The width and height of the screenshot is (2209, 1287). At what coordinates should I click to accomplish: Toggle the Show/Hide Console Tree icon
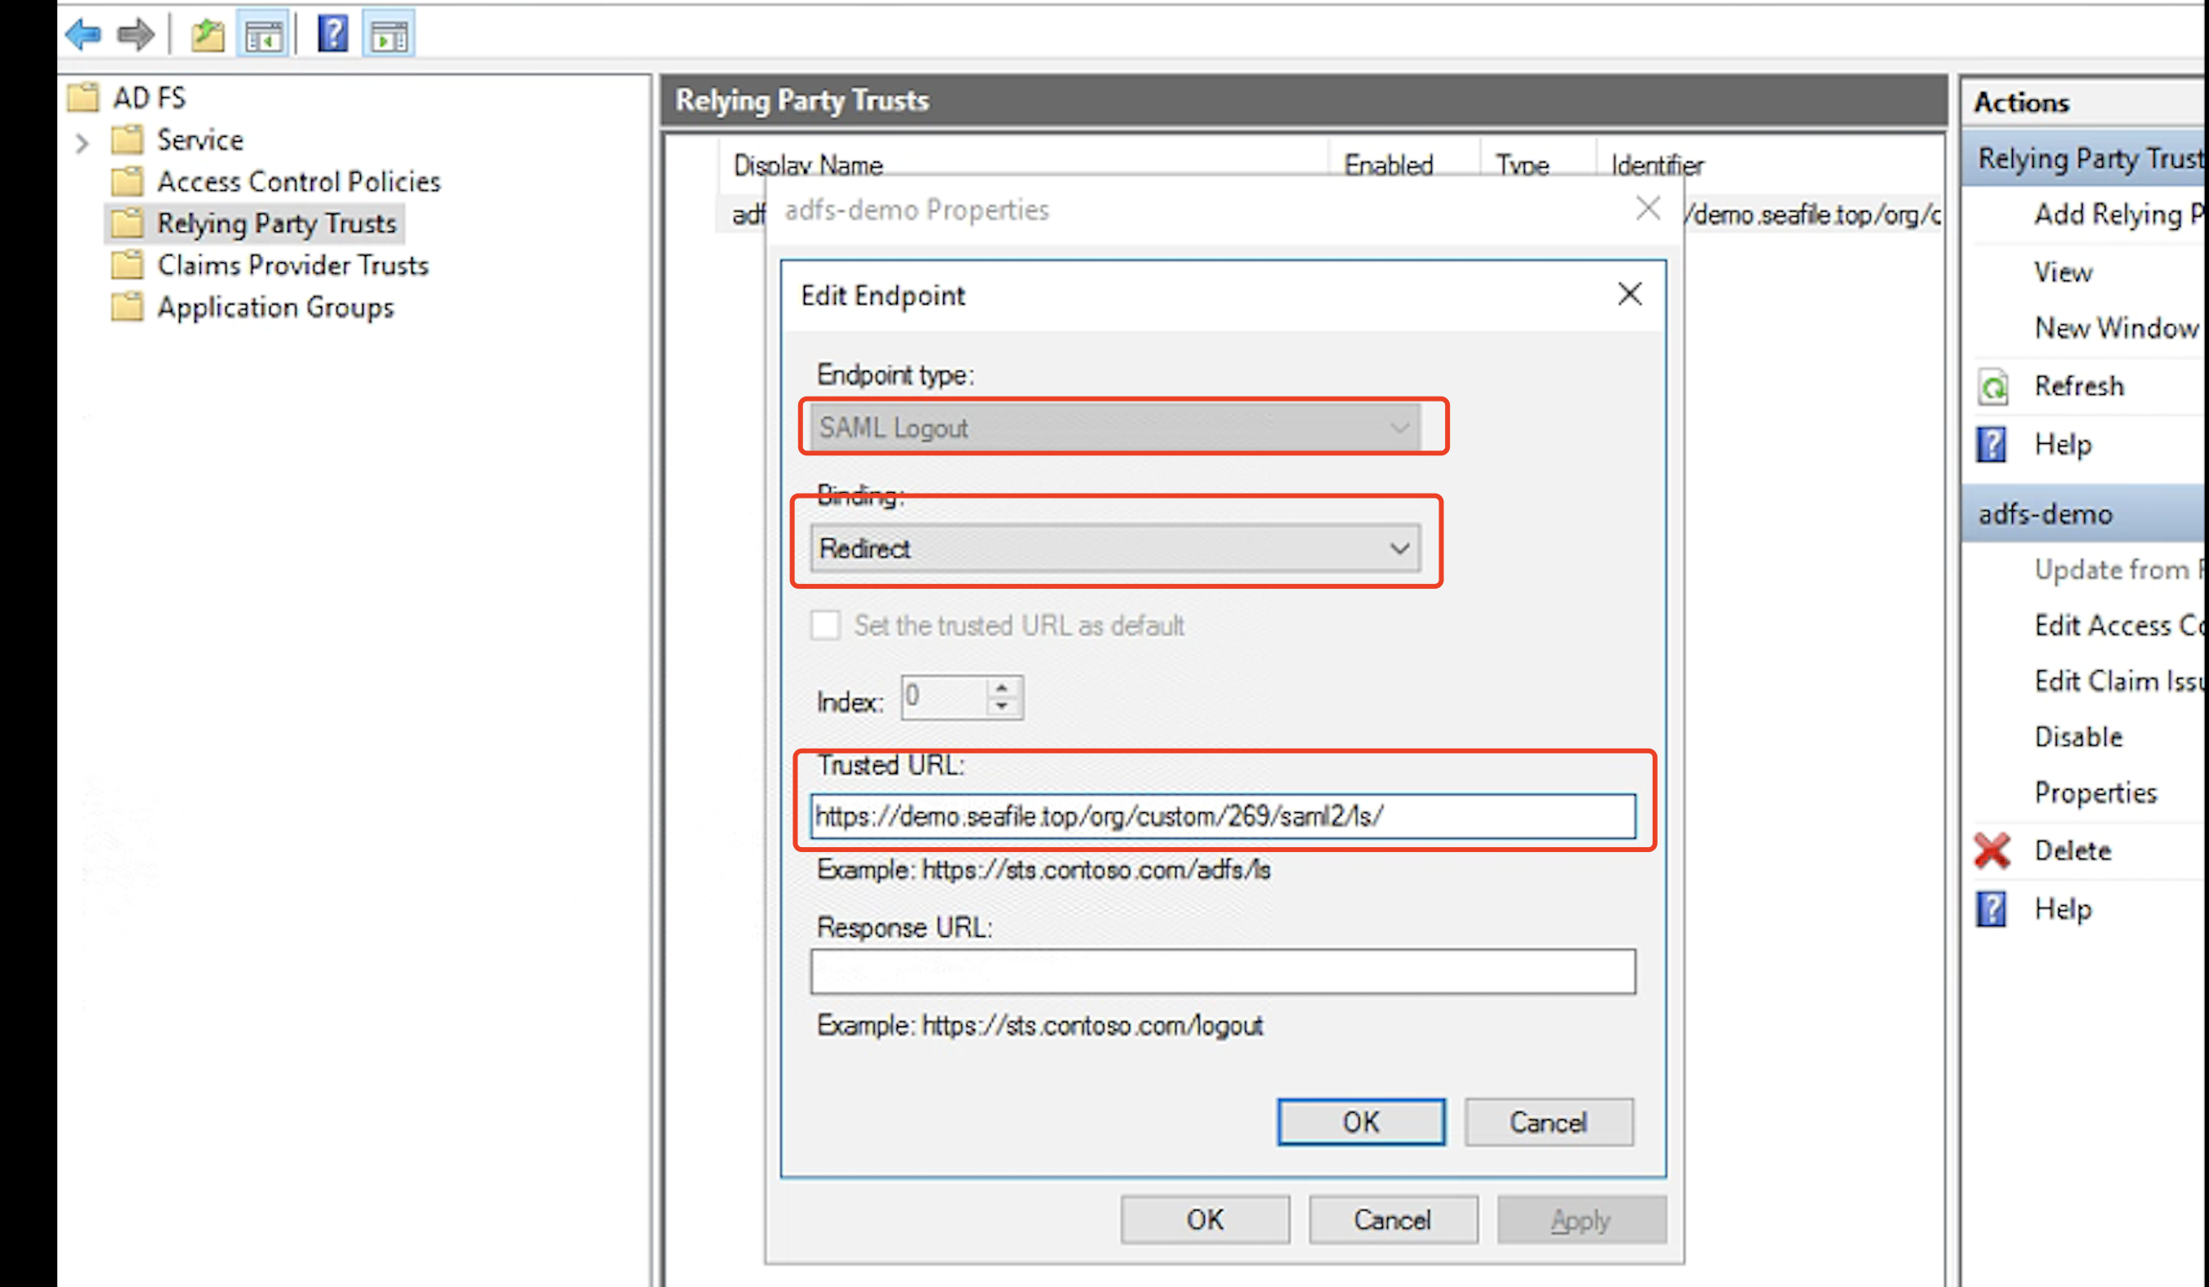(263, 35)
